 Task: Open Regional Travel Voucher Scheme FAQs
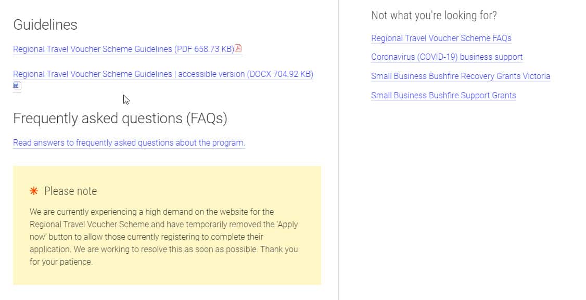point(441,38)
